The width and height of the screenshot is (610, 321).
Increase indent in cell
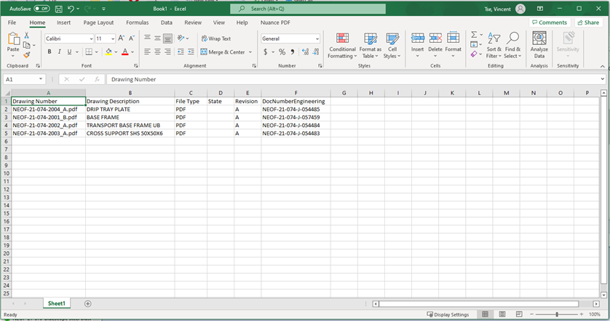(x=191, y=52)
